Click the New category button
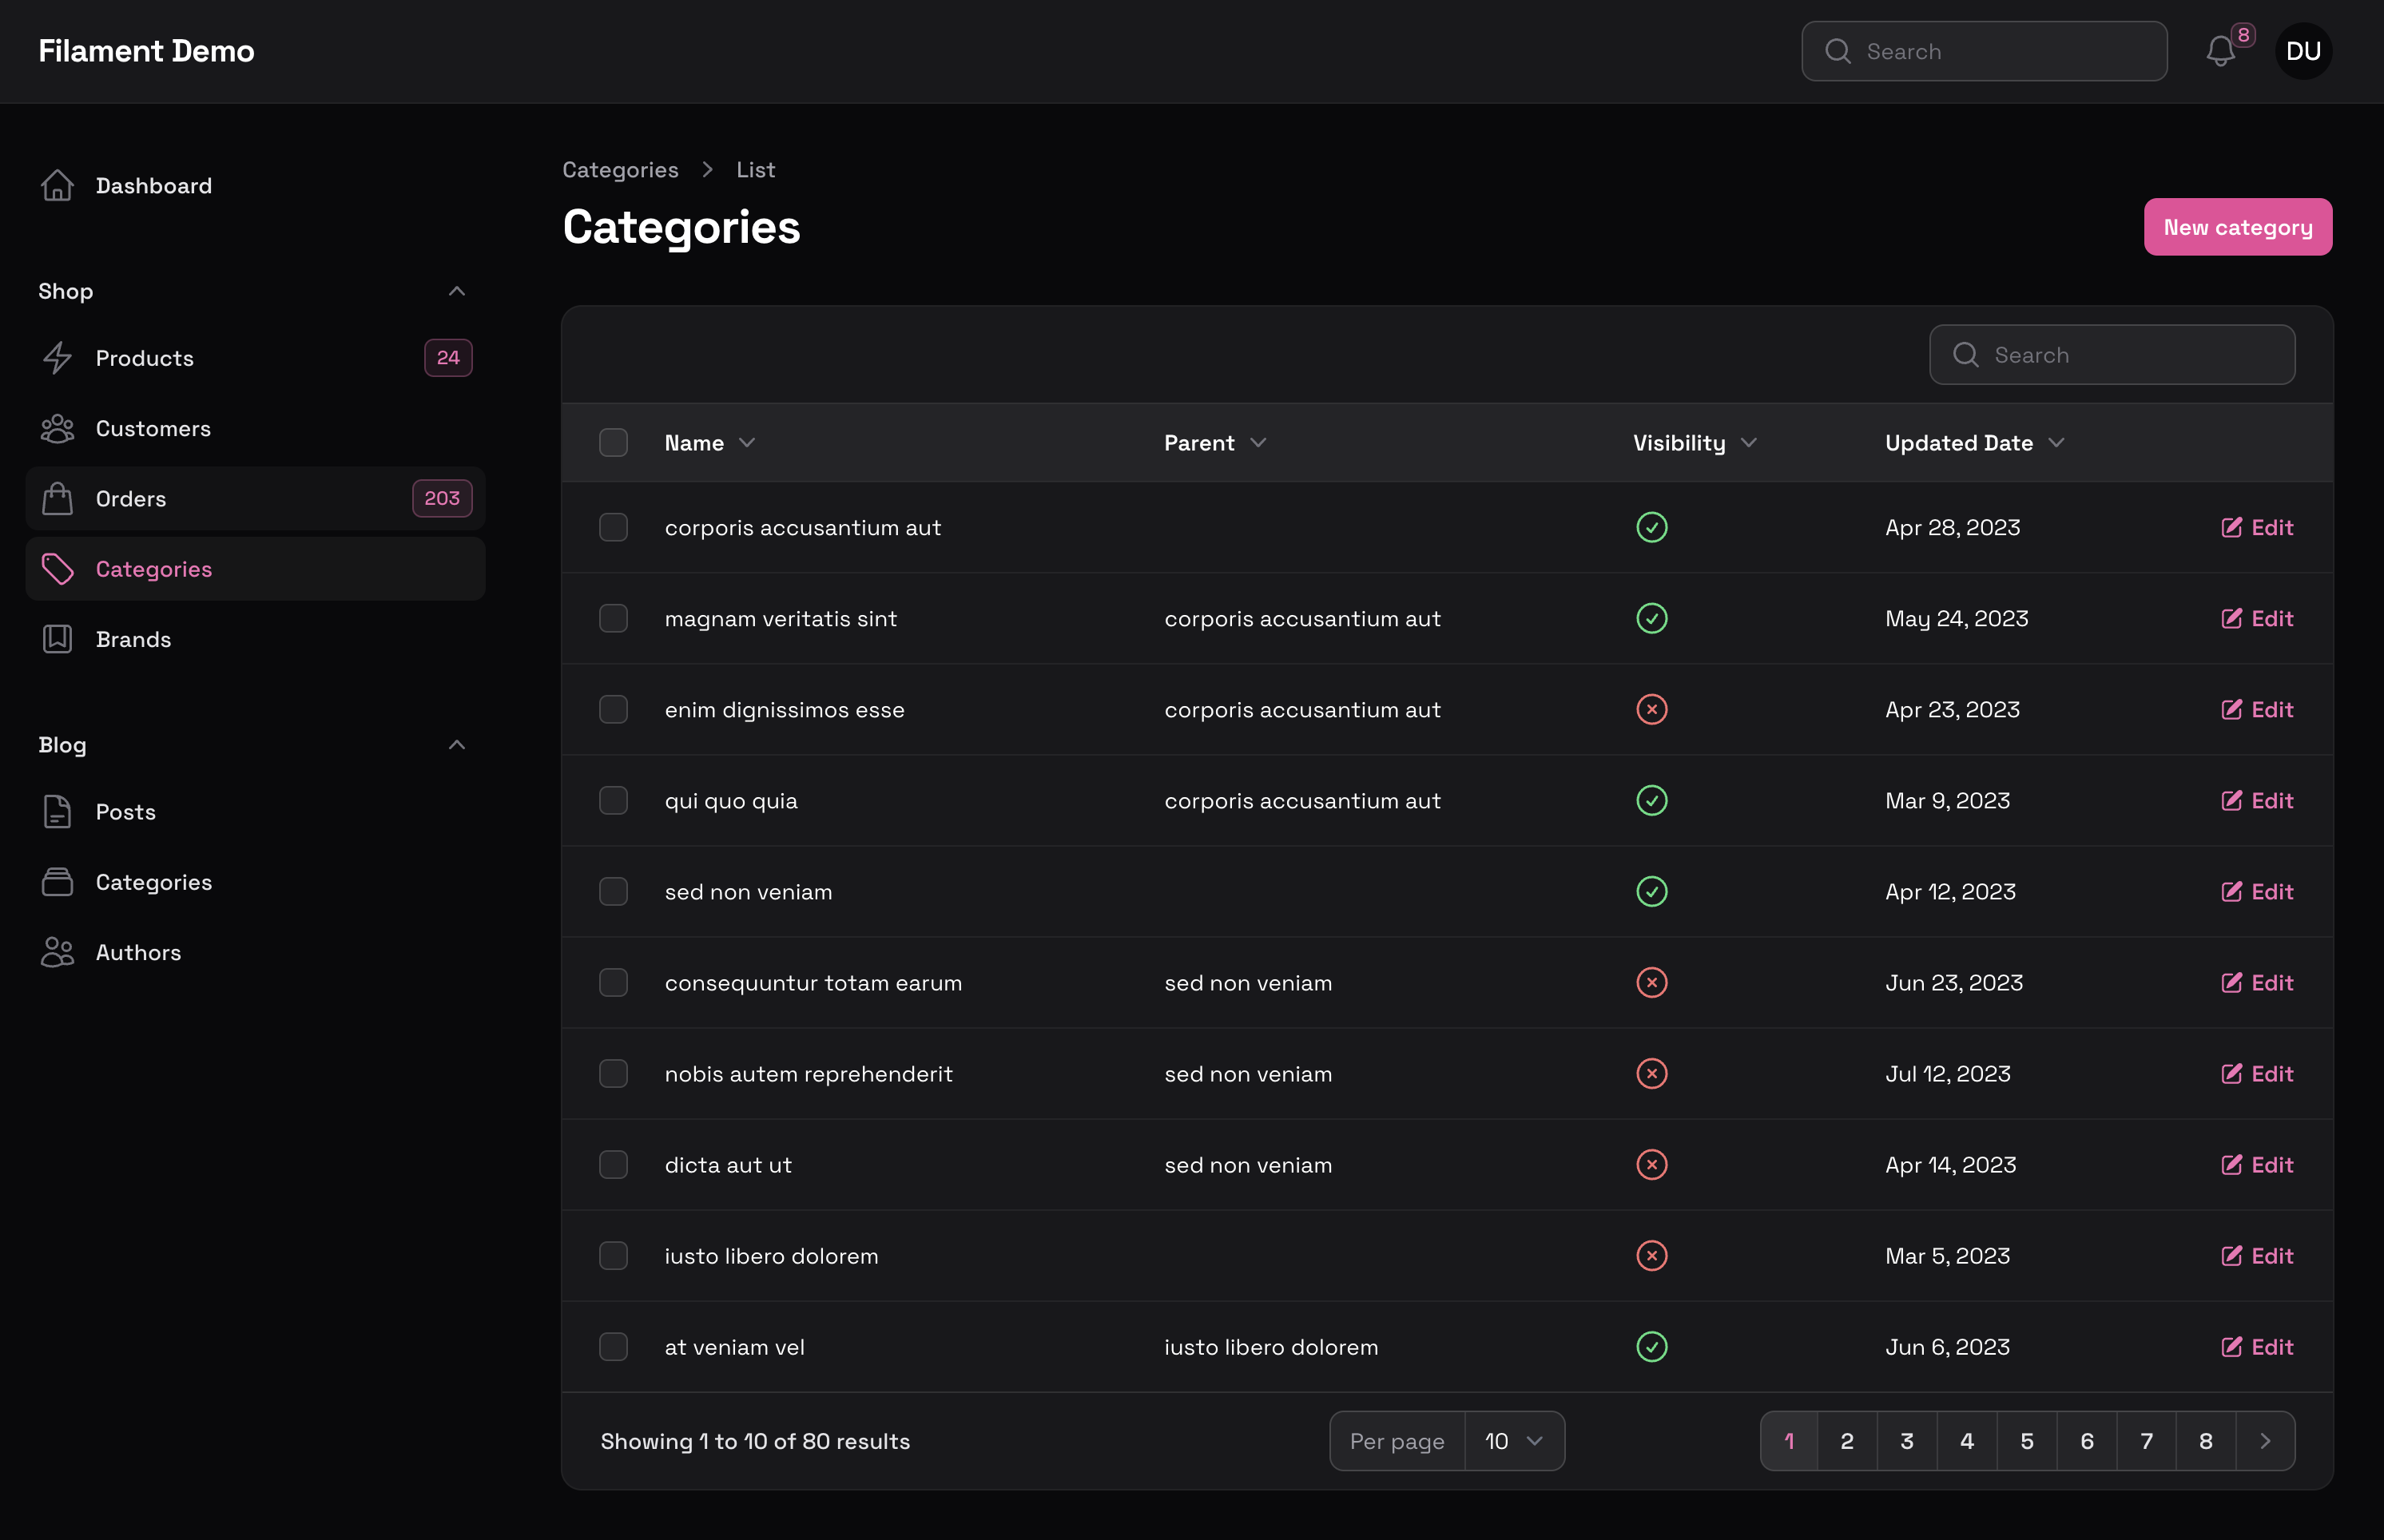 click(x=2237, y=227)
